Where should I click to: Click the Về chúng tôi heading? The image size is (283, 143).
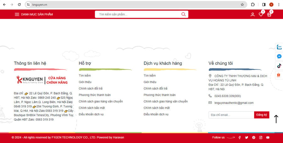pos(220,63)
